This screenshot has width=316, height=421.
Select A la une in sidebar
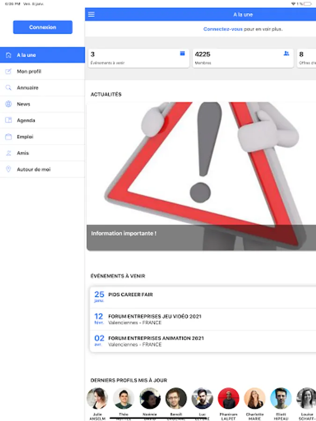(x=43, y=55)
